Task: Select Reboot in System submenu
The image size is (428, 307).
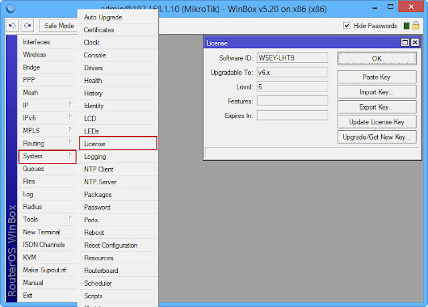Action: (118, 233)
